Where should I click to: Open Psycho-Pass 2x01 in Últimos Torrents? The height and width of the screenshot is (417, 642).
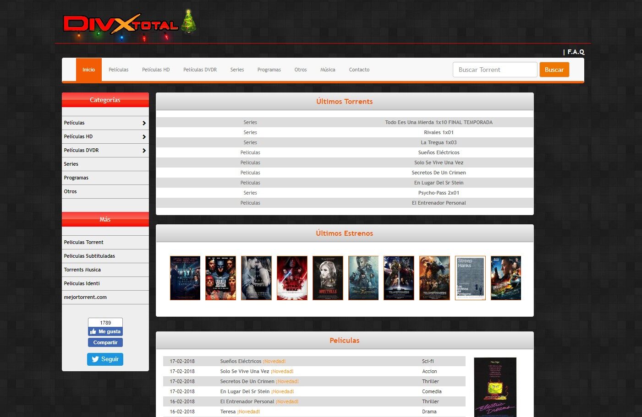pos(439,193)
